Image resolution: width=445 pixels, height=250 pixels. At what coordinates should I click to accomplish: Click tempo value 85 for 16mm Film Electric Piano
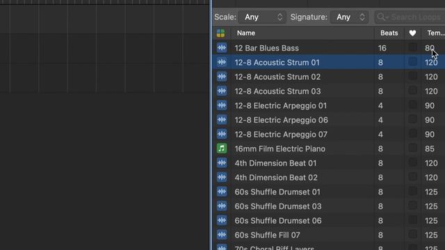[430, 149]
